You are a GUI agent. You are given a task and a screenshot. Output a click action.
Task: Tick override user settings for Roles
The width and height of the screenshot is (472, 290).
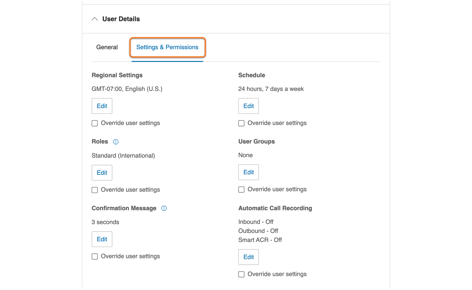point(95,190)
